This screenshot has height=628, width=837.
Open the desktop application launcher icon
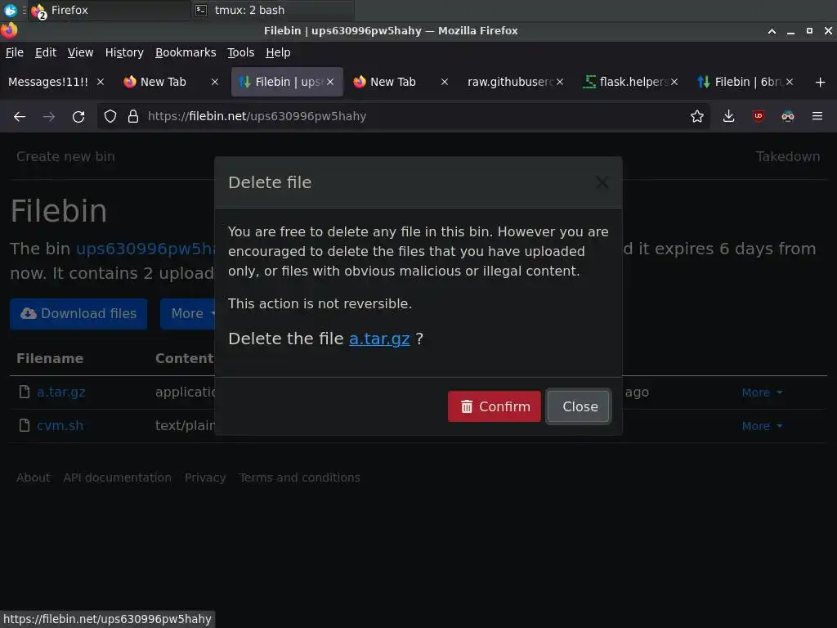pyautogui.click(x=10, y=10)
